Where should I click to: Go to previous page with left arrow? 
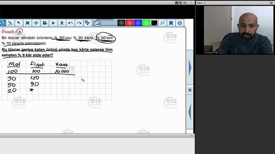tap(190, 112)
